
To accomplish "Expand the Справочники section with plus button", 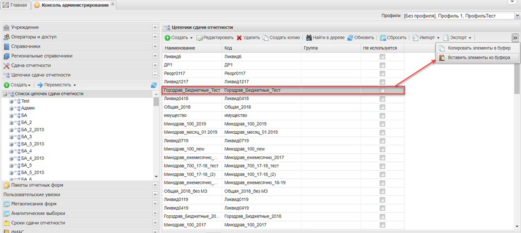I will click(x=155, y=46).
